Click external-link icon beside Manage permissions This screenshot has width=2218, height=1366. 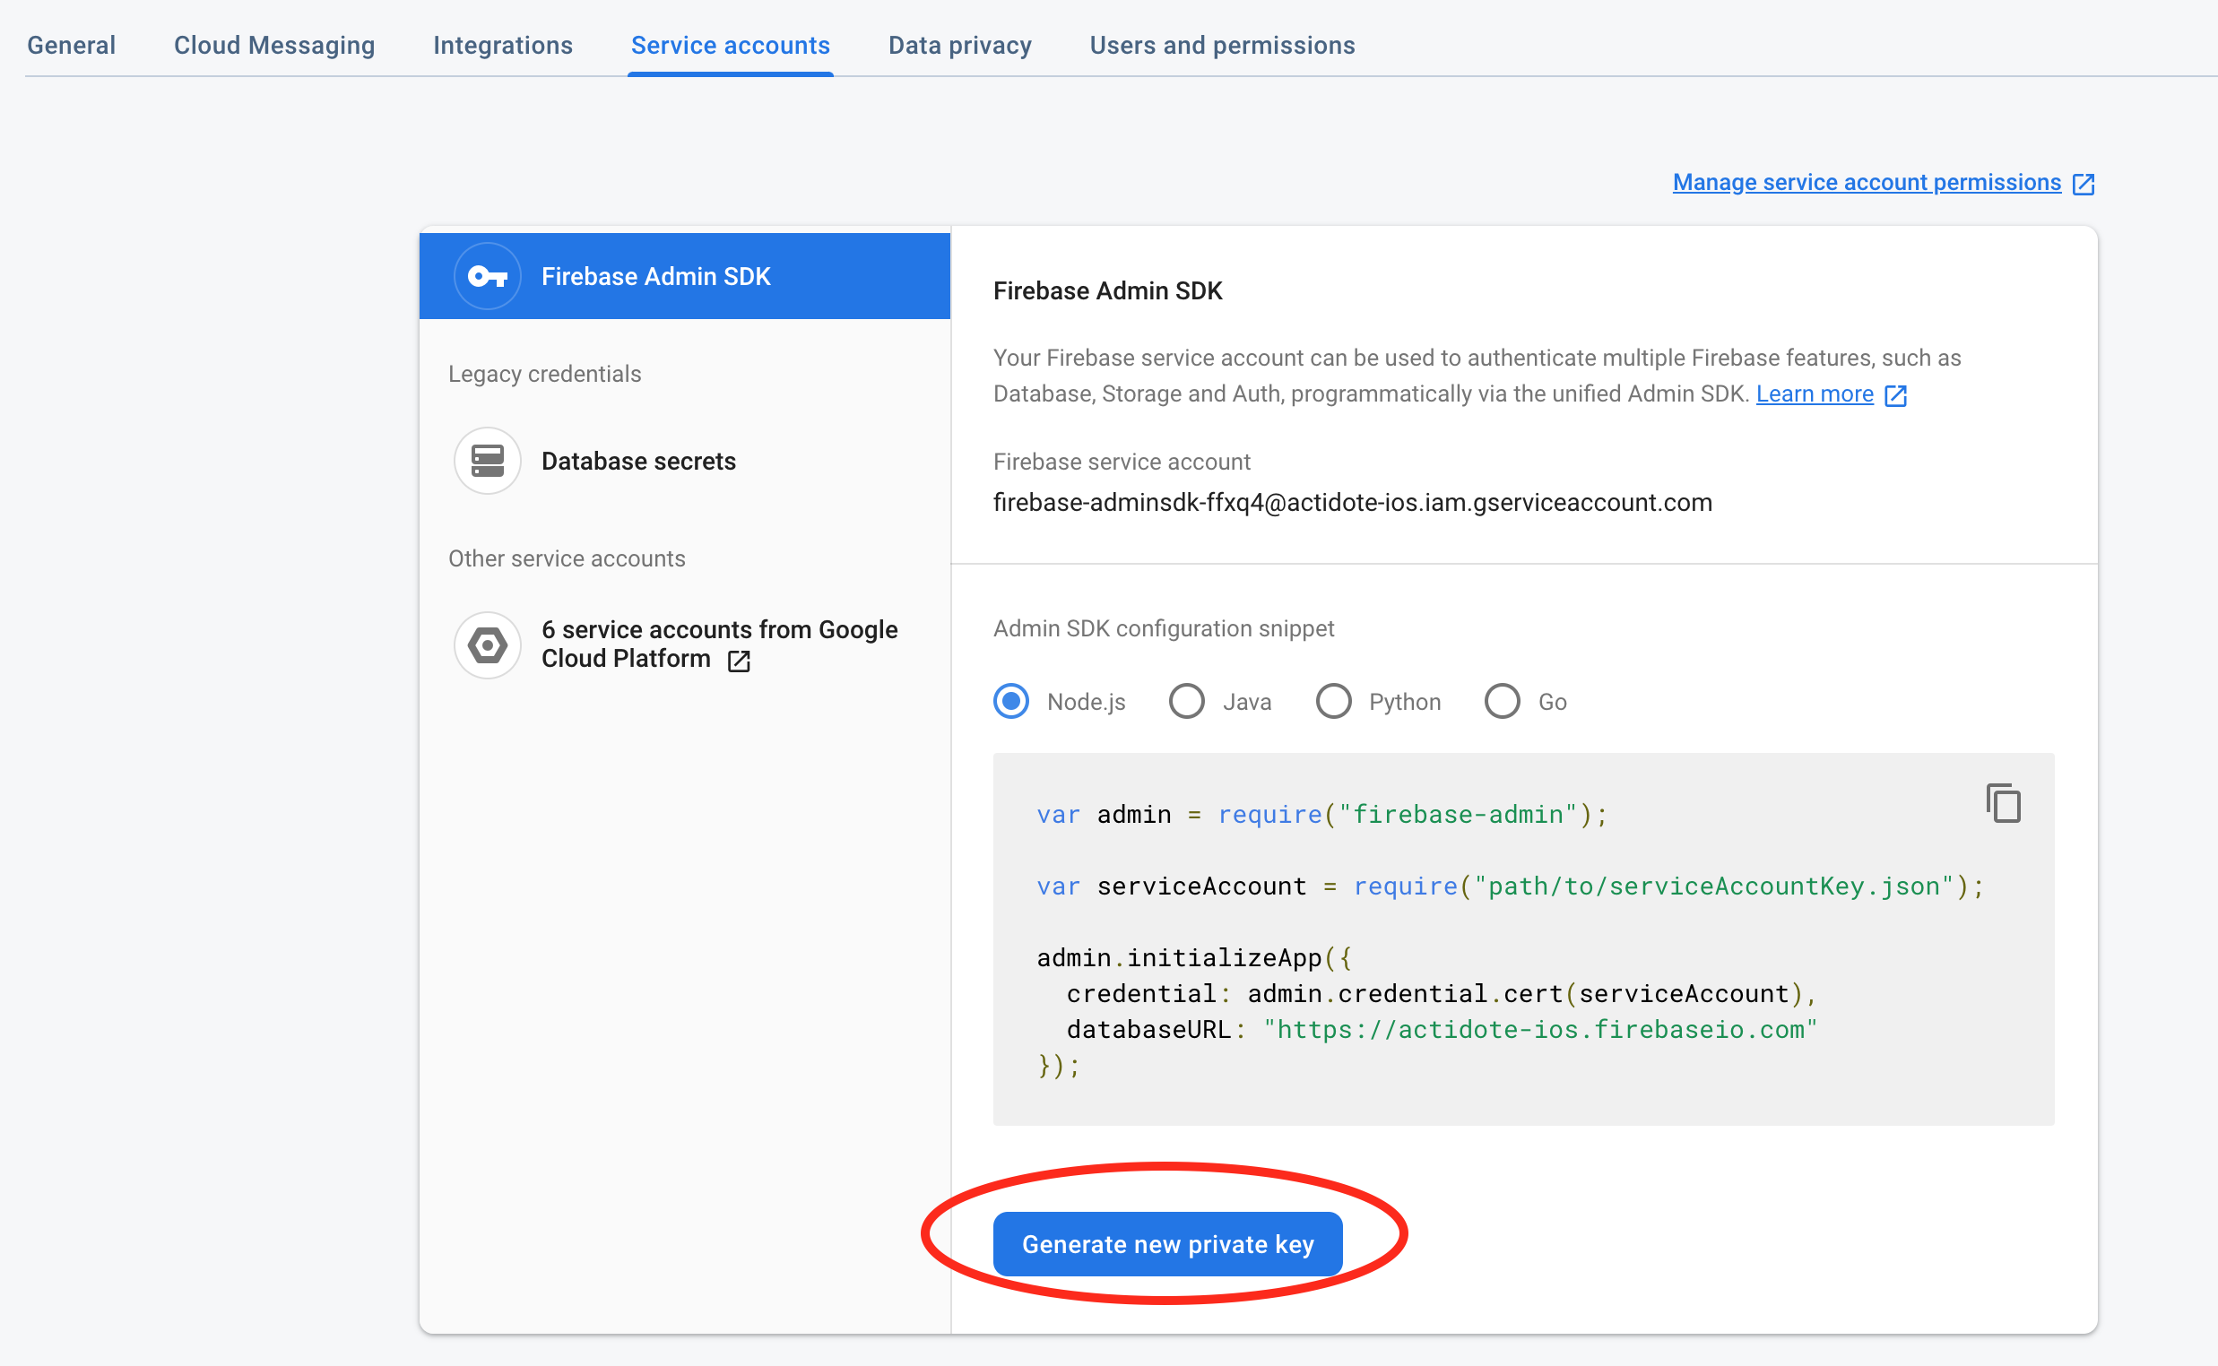click(2084, 184)
